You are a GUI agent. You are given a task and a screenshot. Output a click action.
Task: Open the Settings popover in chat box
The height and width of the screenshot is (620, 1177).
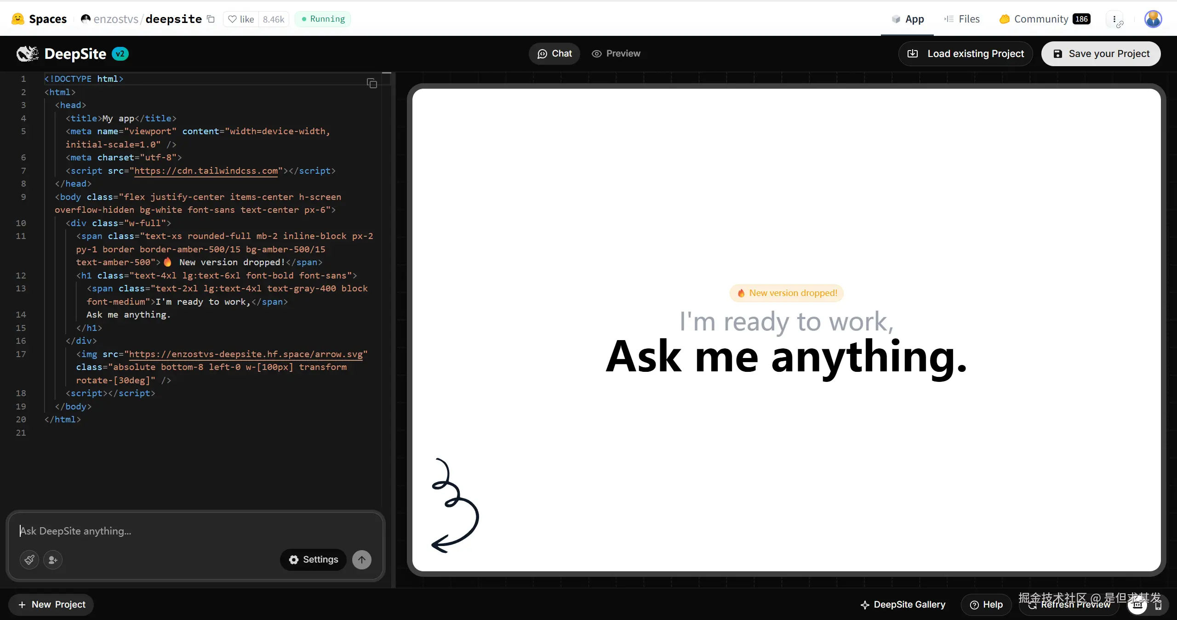coord(313,559)
